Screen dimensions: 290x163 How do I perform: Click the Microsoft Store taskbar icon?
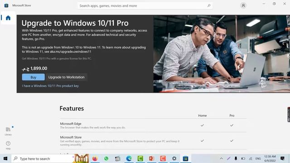click(185, 158)
